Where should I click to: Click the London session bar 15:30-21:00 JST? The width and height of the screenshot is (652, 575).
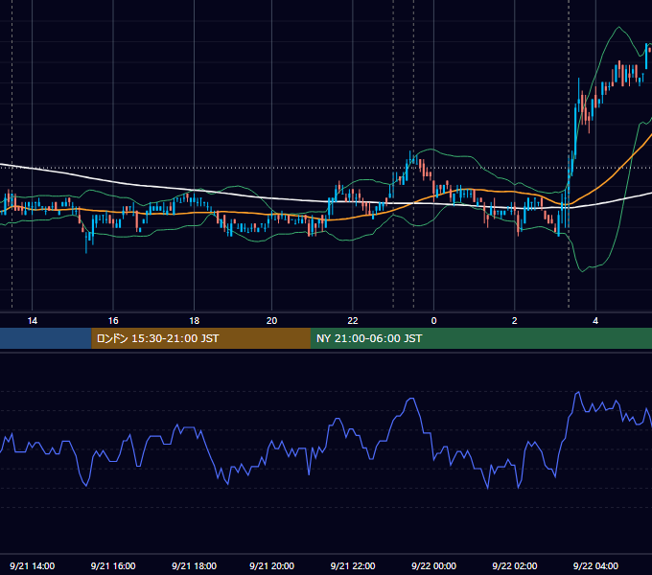click(200, 338)
